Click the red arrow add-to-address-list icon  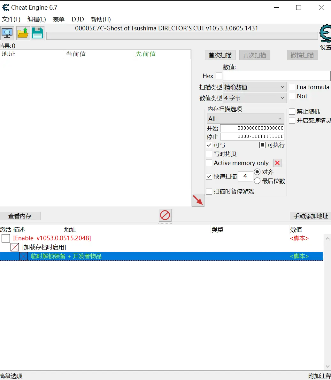click(198, 200)
